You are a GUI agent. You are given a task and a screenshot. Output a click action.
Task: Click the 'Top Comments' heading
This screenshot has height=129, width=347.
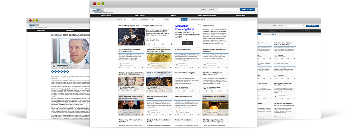click(208, 26)
